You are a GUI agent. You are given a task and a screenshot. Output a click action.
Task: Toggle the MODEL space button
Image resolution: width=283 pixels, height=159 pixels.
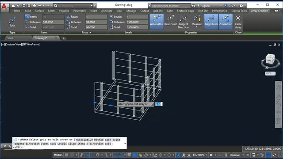(x=58, y=155)
